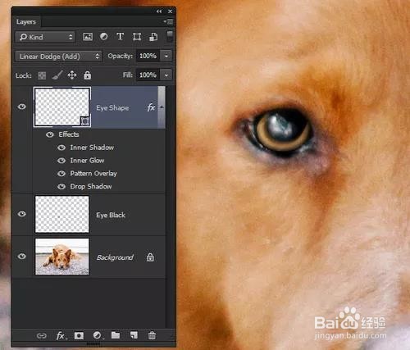Open the Linear Dodge (Add) blend mode dropdown
The image size is (410, 350).
[58, 57]
